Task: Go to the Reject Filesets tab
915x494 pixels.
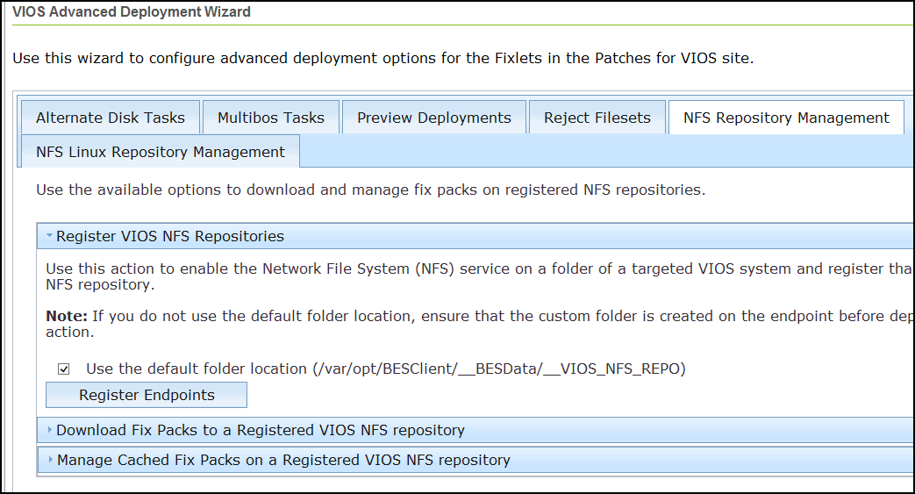Action: click(x=597, y=118)
